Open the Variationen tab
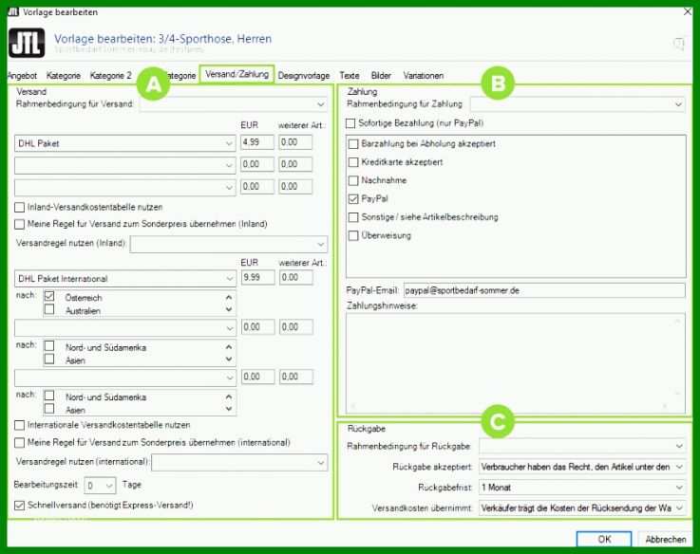Viewport: 700px width, 554px height. (x=424, y=75)
